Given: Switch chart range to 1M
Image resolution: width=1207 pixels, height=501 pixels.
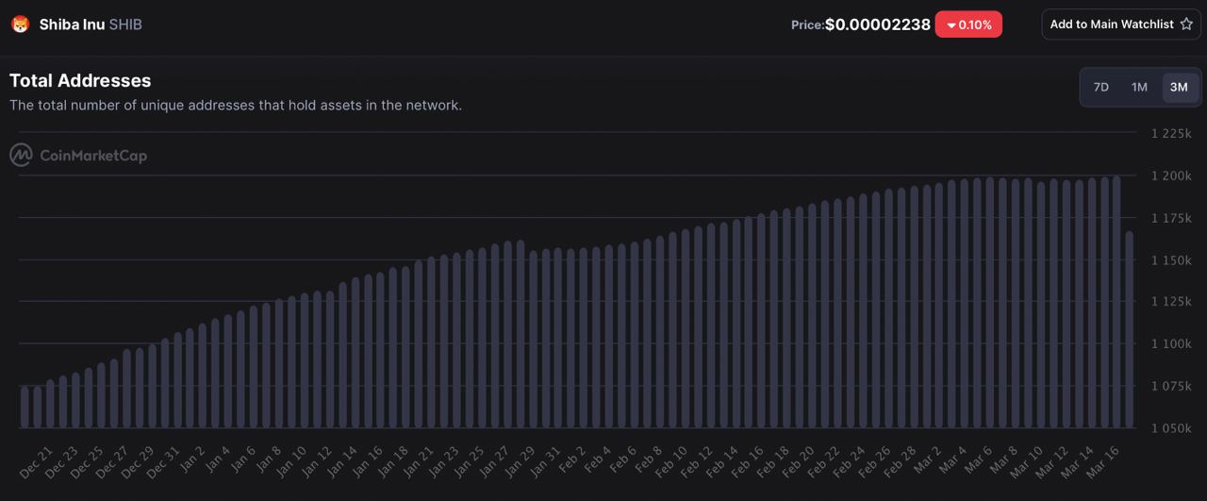Looking at the screenshot, I should pos(1139,87).
